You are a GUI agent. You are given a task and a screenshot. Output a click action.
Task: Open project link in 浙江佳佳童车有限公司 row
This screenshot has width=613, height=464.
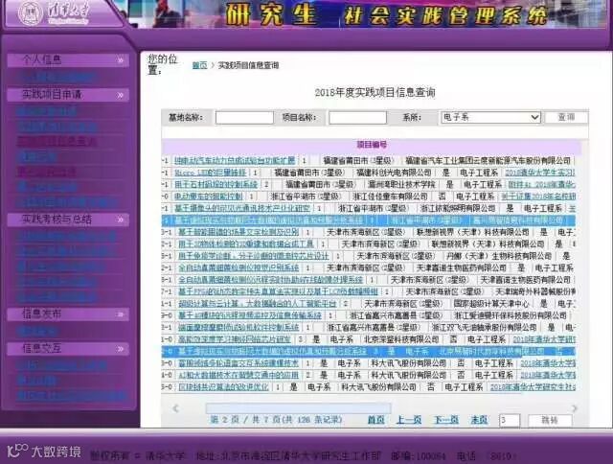point(208,197)
